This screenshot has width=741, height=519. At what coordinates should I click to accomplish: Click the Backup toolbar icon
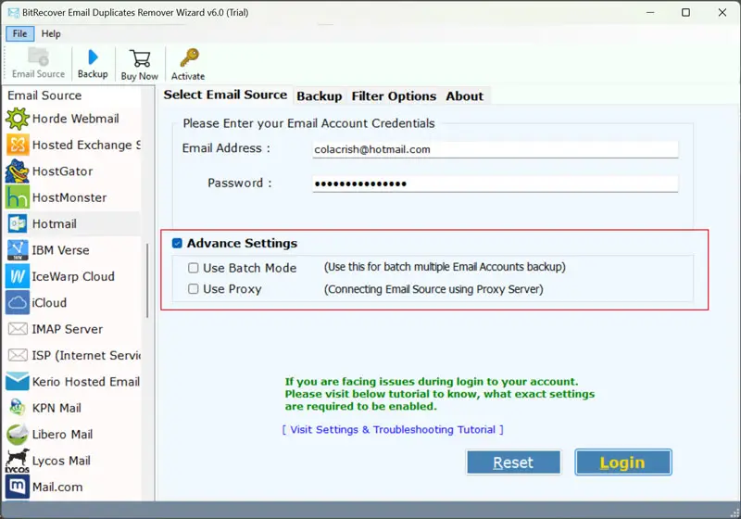(x=93, y=62)
